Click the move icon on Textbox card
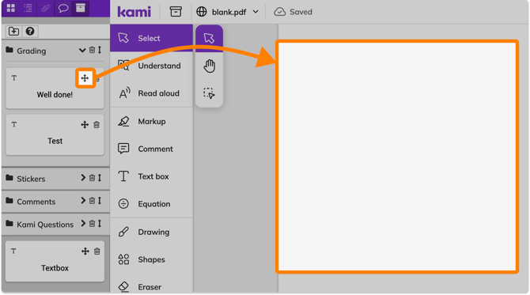Image resolution: width=530 pixels, height=295 pixels. click(x=85, y=251)
